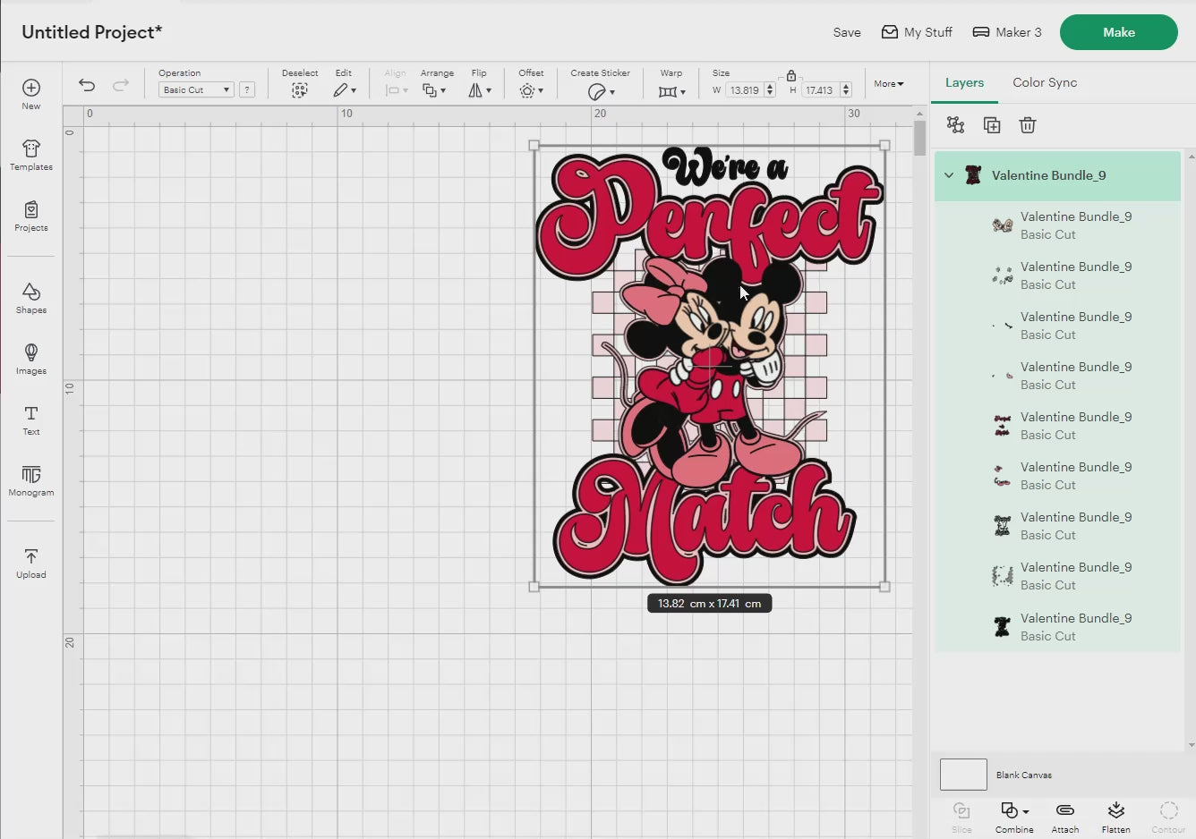Open the Shapes tool
1196x839 pixels.
31,298
